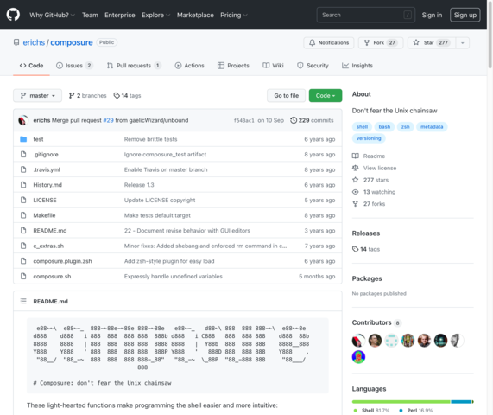Click the versioning topic tag
This screenshot has height=415, width=493.
tap(369, 138)
